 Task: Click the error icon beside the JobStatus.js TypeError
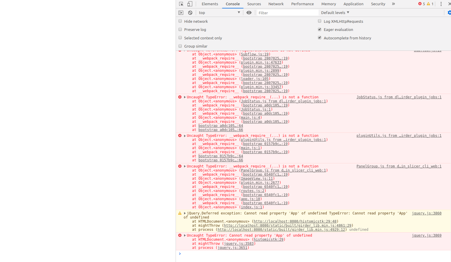tap(180, 97)
